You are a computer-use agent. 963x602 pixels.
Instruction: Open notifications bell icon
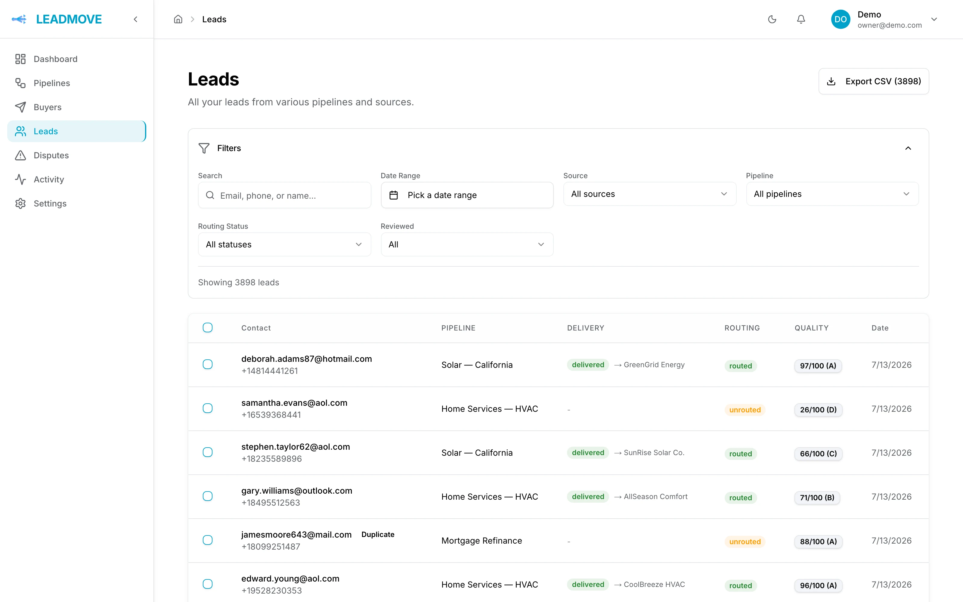[801, 19]
